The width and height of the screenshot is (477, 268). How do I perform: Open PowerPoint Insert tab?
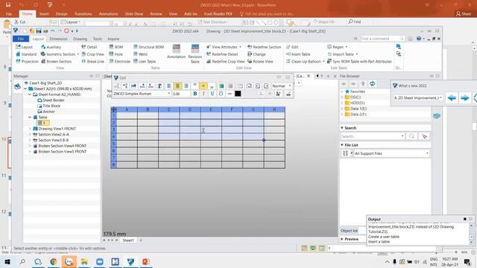(44, 14)
